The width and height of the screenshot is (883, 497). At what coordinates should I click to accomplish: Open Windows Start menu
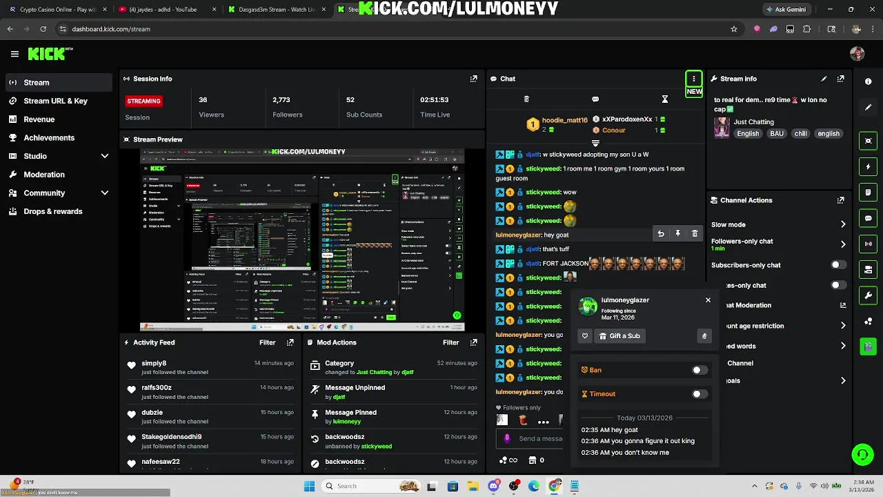pyautogui.click(x=309, y=486)
